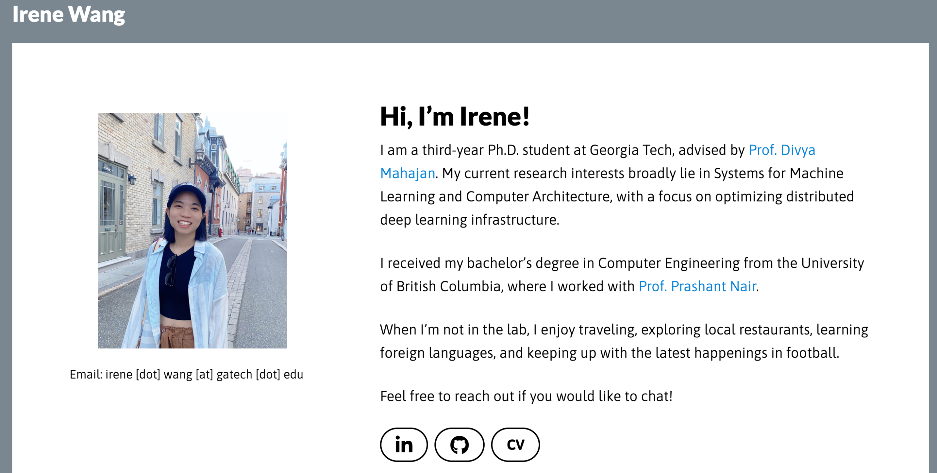Click the 'Irene Wang' site title
Image resolution: width=937 pixels, height=473 pixels.
coord(68,15)
